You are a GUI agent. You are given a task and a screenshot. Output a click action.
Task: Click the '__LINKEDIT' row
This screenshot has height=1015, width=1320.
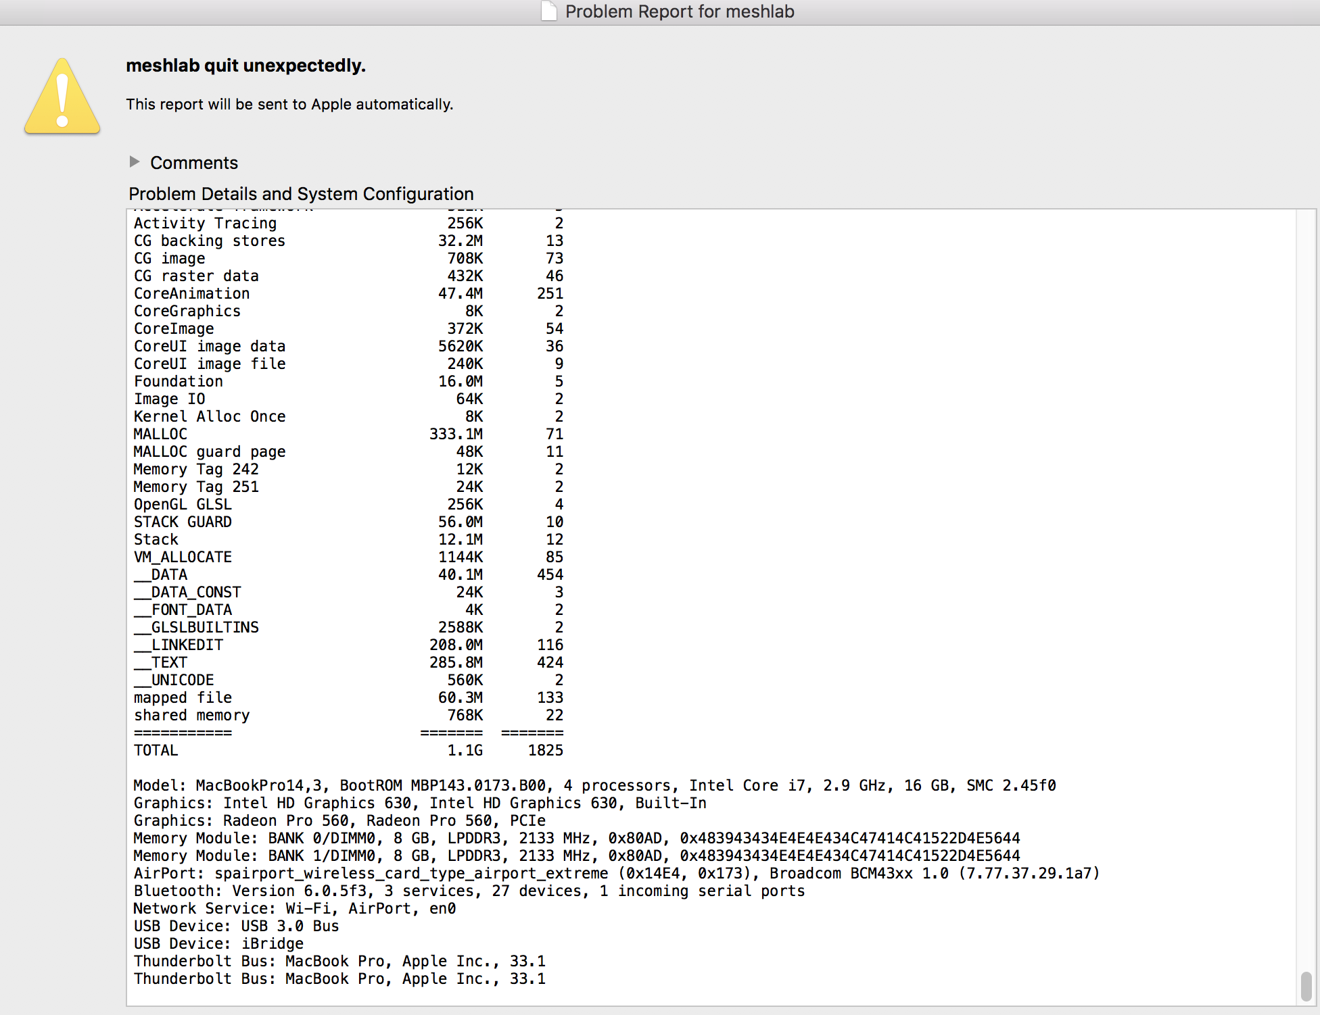click(348, 645)
